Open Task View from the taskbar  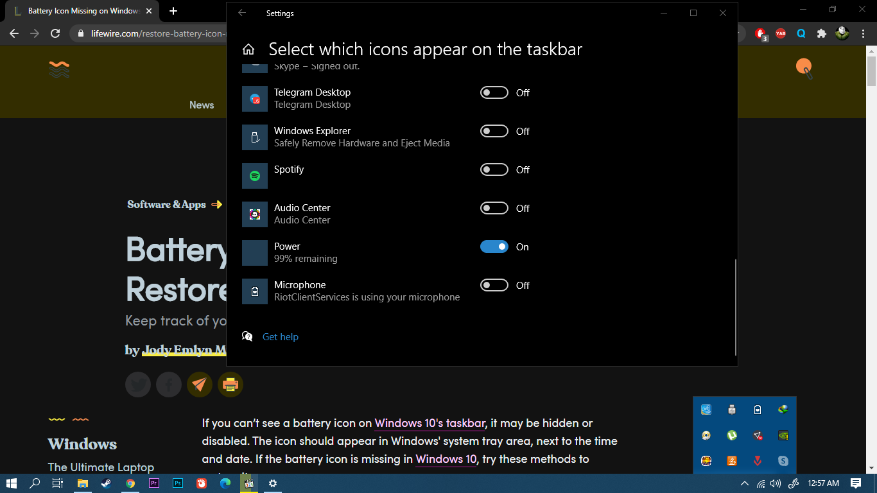click(58, 483)
